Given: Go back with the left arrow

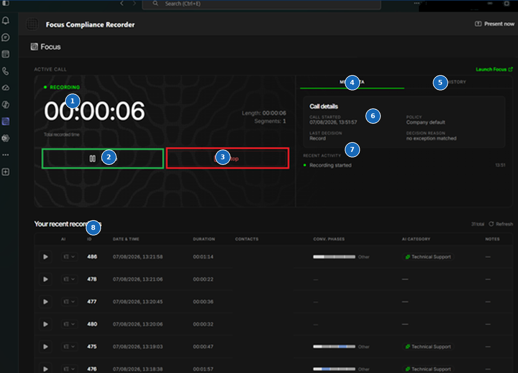Looking at the screenshot, I should click(122, 4).
